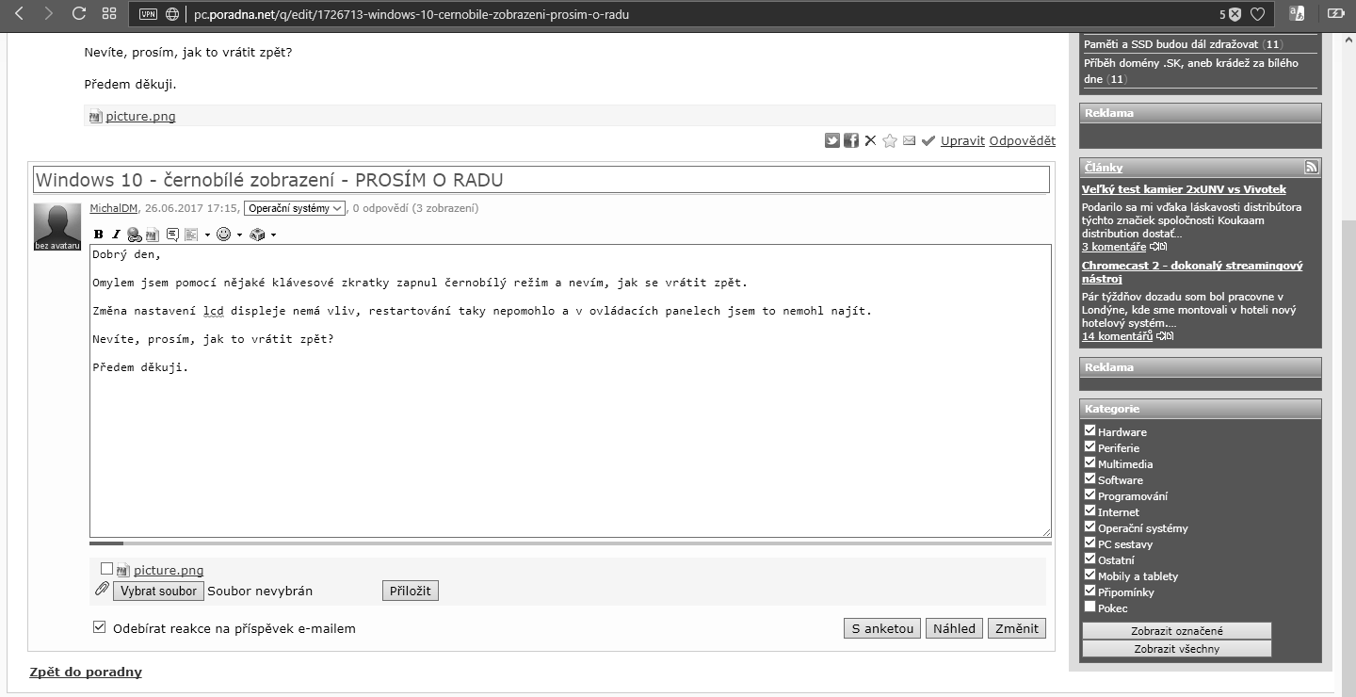Screen dimensions: 1356x697
Task: Open the MichalDM user profile link
Action: pyautogui.click(x=114, y=208)
